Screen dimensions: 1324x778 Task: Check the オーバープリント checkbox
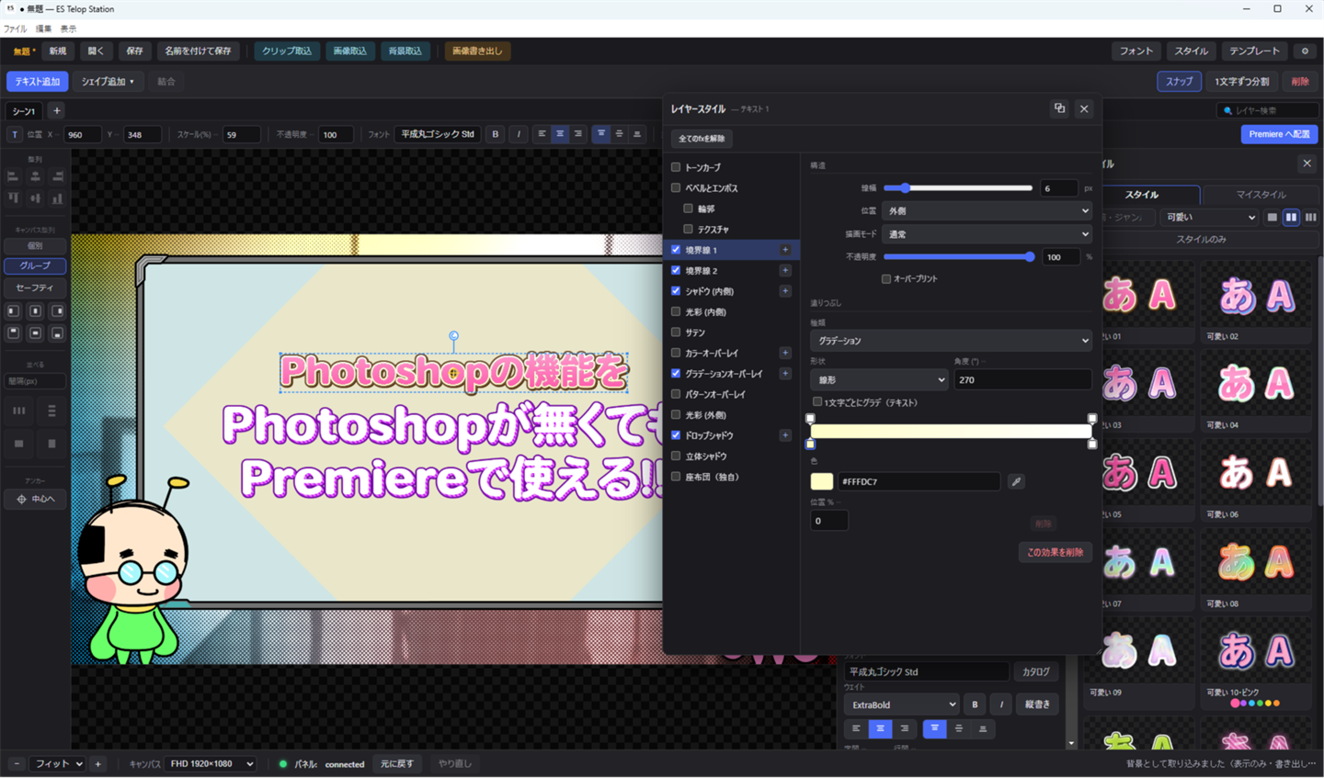[x=886, y=278]
